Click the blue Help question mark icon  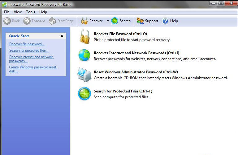click(x=165, y=21)
